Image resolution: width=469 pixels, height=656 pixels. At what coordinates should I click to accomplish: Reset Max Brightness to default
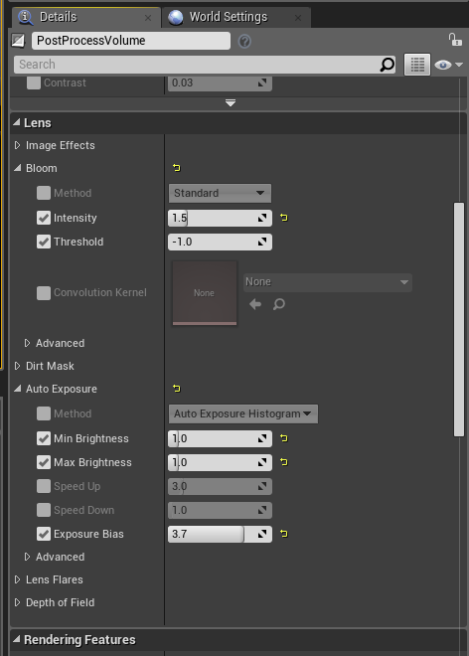[284, 462]
